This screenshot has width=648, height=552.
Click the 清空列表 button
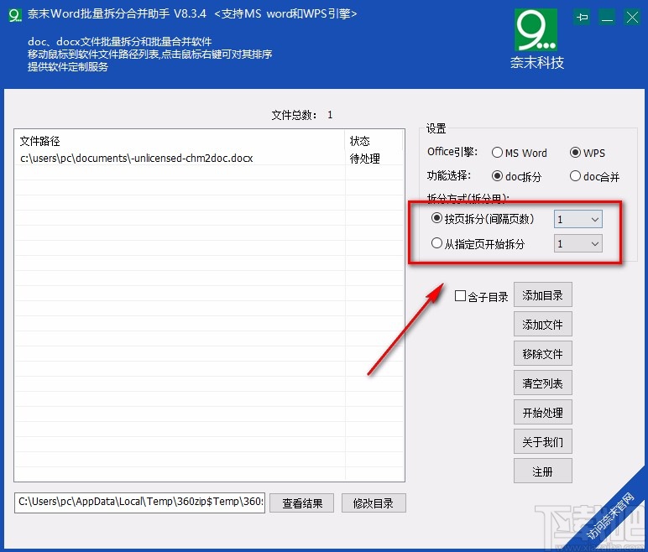tap(542, 383)
